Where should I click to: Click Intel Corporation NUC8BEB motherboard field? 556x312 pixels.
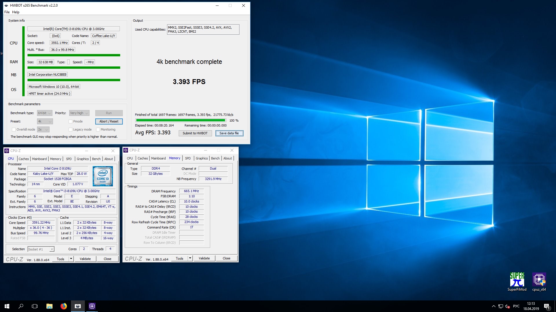(47, 75)
